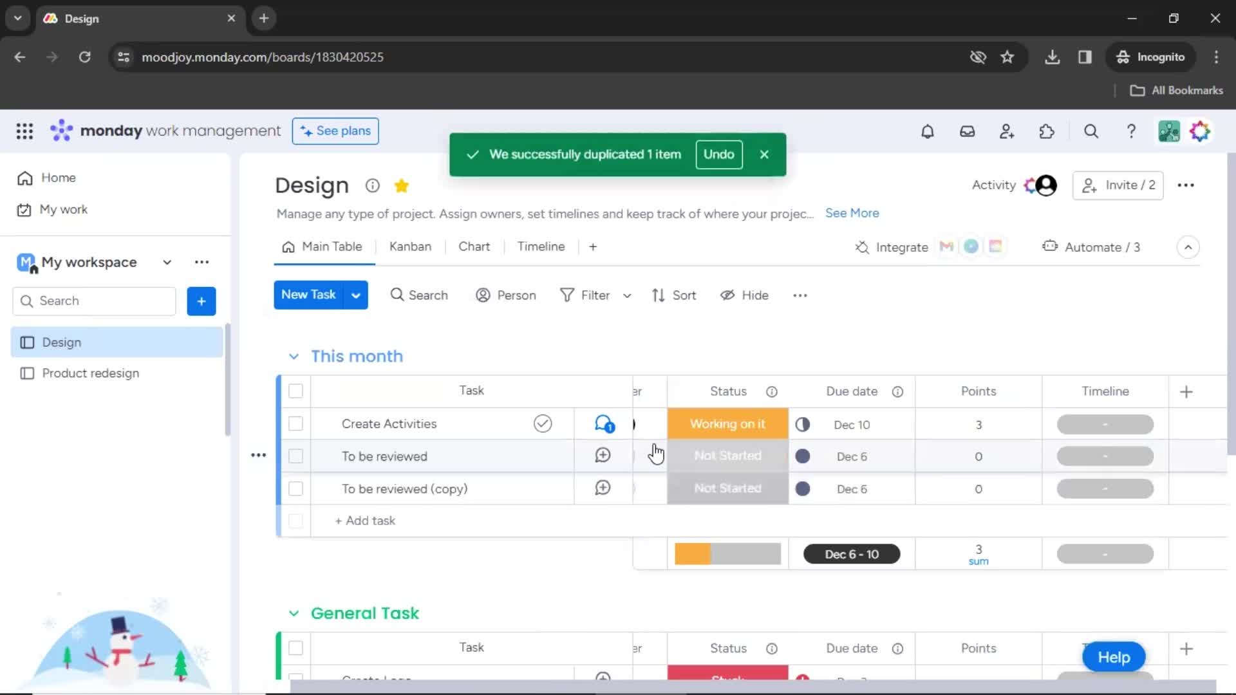Toggle checkbox for To be reviewed copy task
Image resolution: width=1236 pixels, height=695 pixels.
[296, 489]
